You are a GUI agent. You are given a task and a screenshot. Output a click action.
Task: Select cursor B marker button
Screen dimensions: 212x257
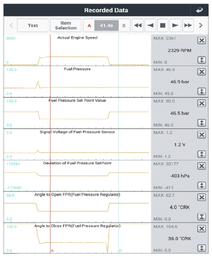[124, 26]
